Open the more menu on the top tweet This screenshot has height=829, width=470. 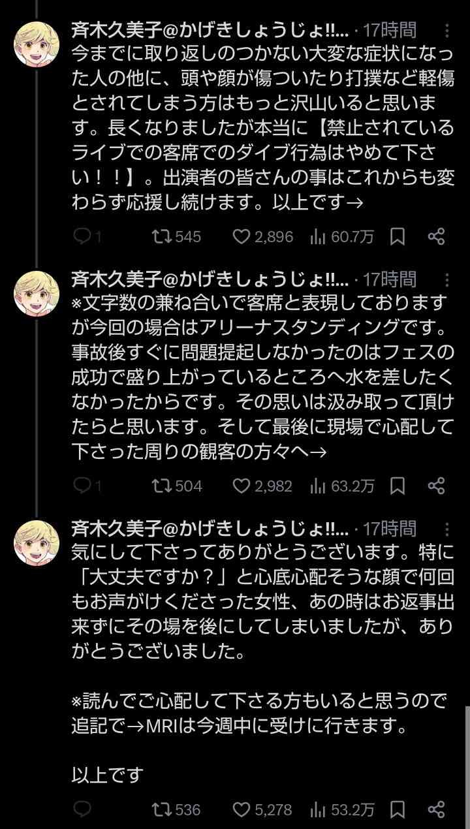coord(446,31)
